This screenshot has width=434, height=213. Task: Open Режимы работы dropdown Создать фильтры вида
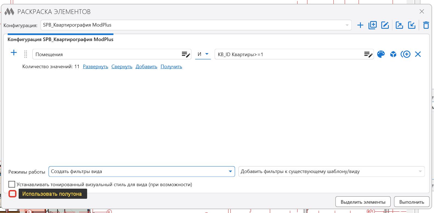coord(142,172)
